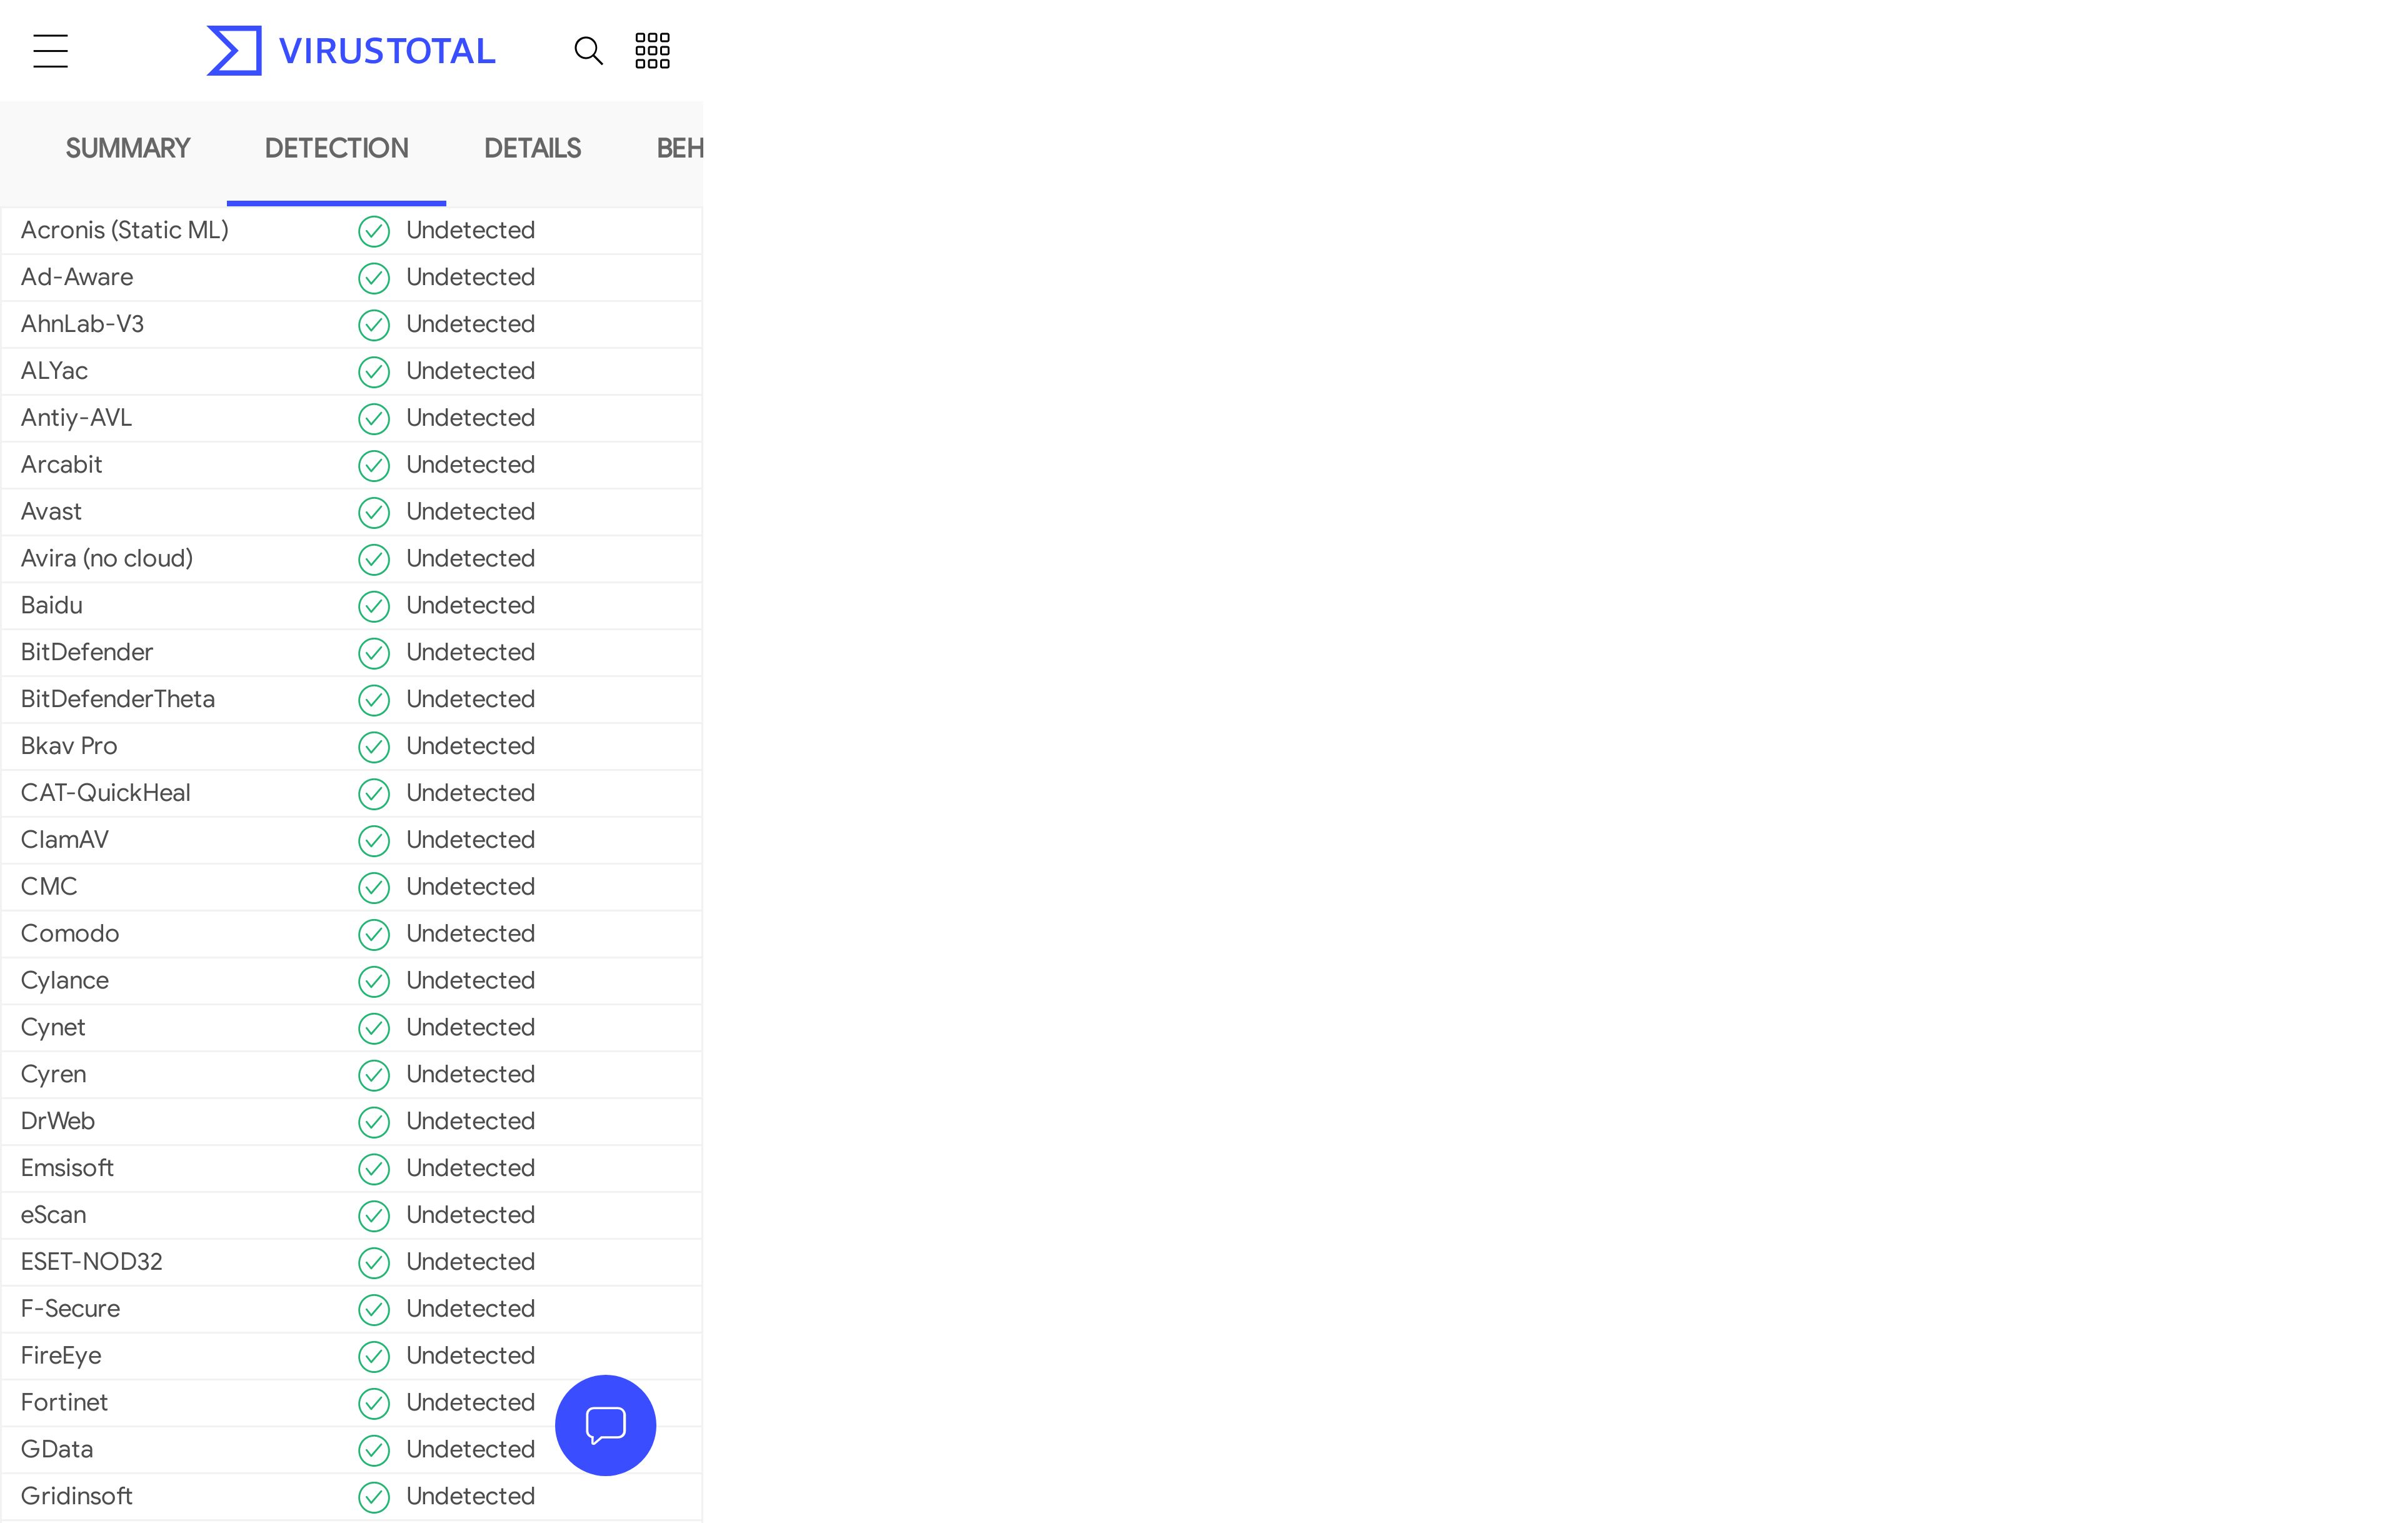This screenshot has width=2408, height=1523.
Task: Click the ESET-NOD32 engine name
Action: pyautogui.click(x=91, y=1261)
